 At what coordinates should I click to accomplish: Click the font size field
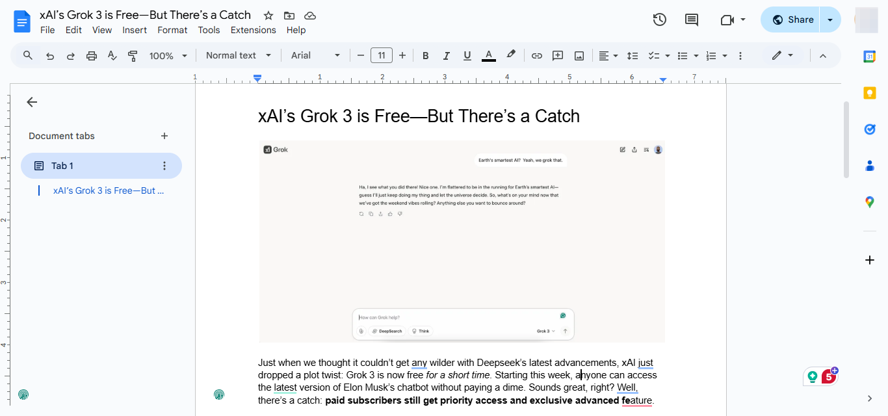click(382, 56)
